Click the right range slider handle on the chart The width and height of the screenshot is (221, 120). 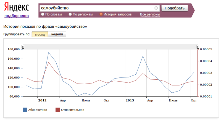pyautogui.click(x=198, y=46)
